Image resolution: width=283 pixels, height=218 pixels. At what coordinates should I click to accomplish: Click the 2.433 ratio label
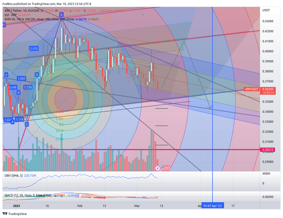34,49
